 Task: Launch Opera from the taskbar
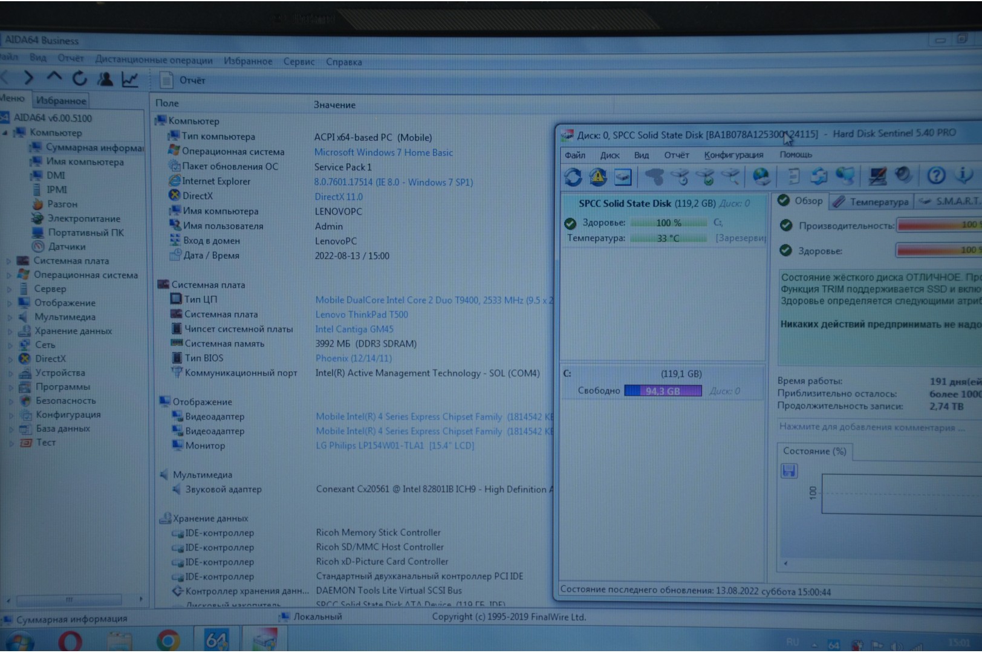pyautogui.click(x=70, y=640)
